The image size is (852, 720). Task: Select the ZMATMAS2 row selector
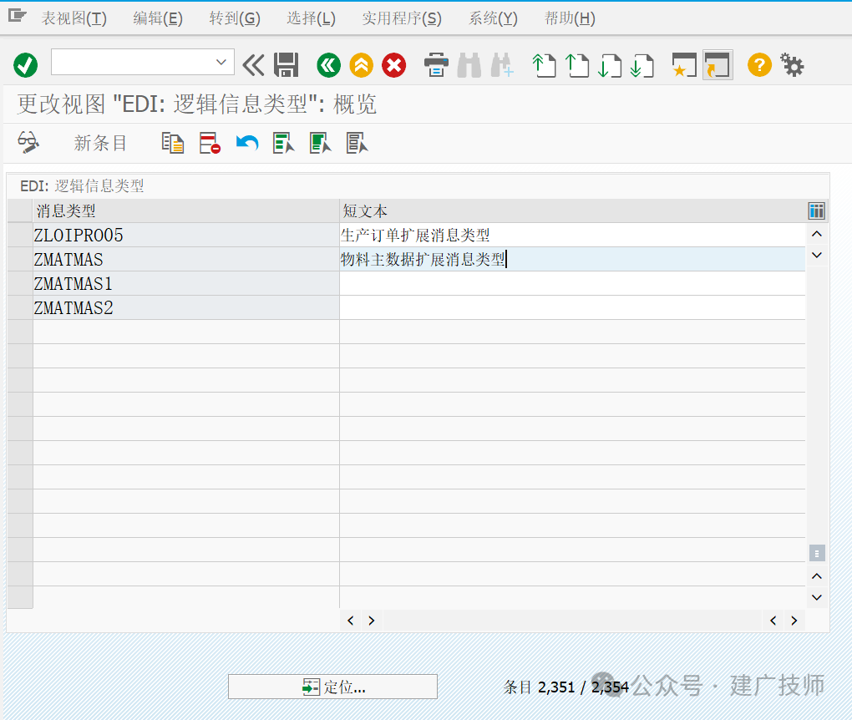[20, 307]
